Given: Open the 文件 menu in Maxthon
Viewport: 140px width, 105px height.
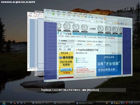Looking at the screenshot, I should tap(48, 11).
